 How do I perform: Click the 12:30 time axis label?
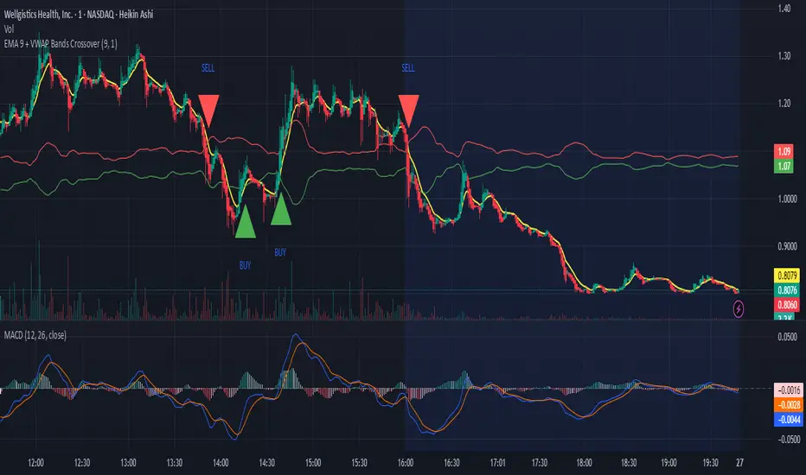coord(82,463)
